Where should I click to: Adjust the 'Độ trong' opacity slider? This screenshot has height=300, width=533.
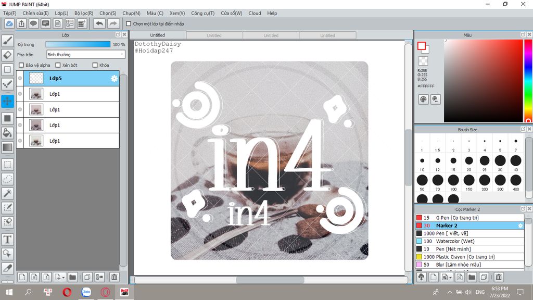coord(78,44)
